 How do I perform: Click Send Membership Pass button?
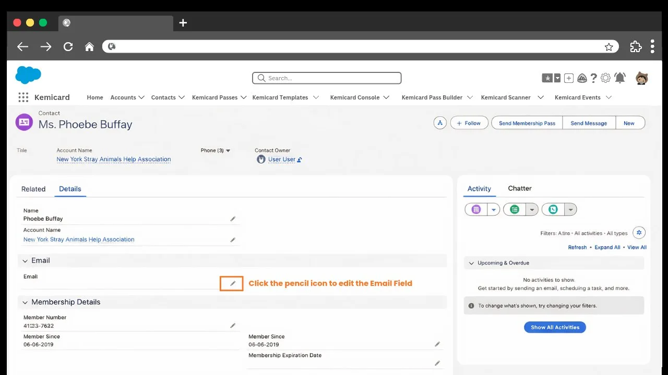pos(527,123)
